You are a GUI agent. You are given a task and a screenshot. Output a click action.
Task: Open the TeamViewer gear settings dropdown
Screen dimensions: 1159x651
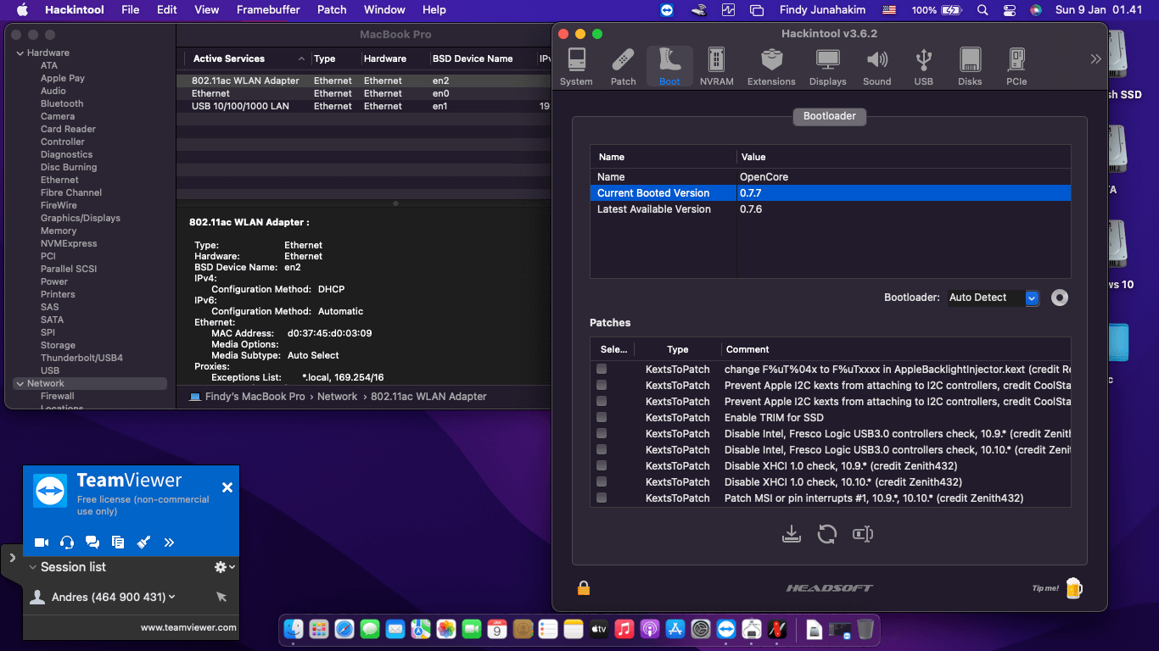click(224, 567)
